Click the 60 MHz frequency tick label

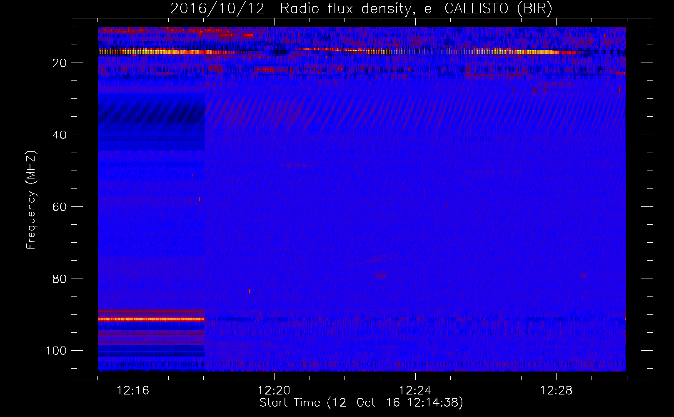pyautogui.click(x=60, y=207)
